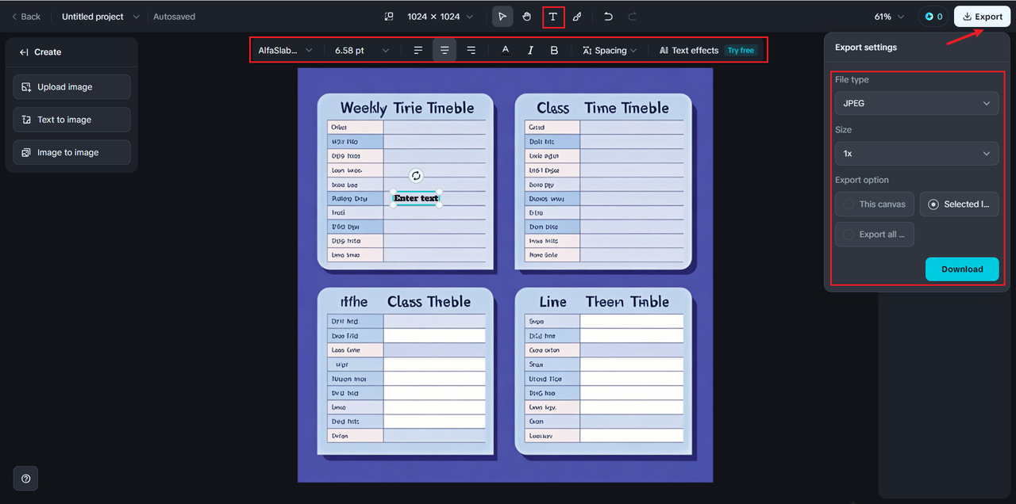Open the 61% zoom dropdown

coord(890,17)
